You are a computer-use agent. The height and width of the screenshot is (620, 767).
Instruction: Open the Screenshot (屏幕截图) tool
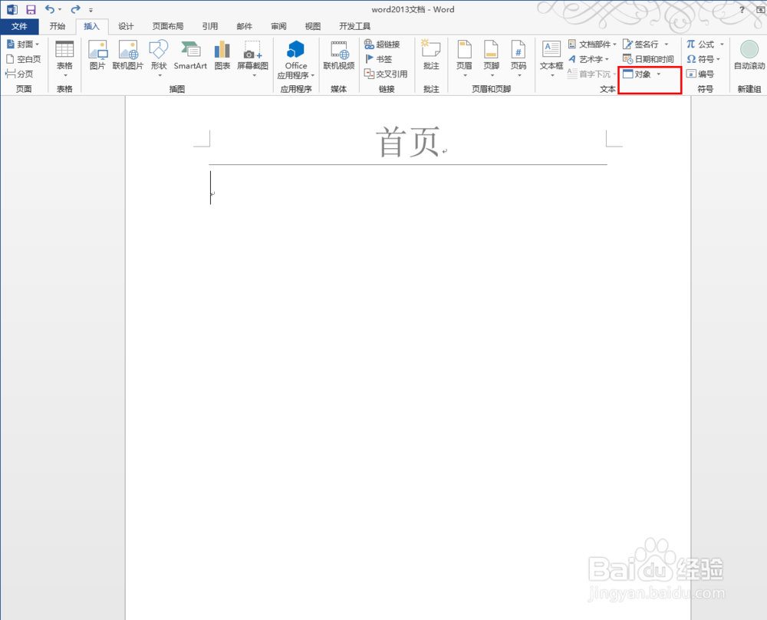click(x=252, y=59)
